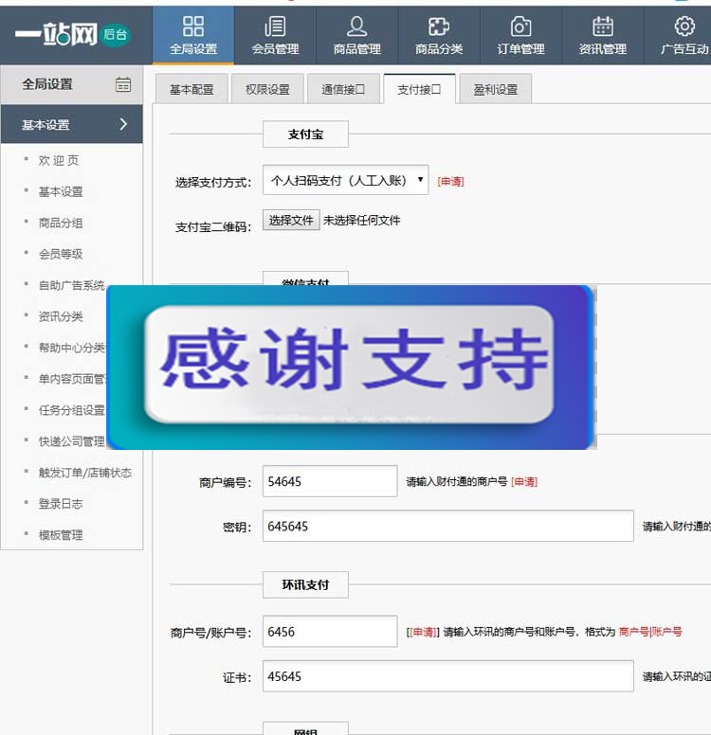Select the 盈利设置 tab
The height and width of the screenshot is (735, 711).
click(x=496, y=90)
